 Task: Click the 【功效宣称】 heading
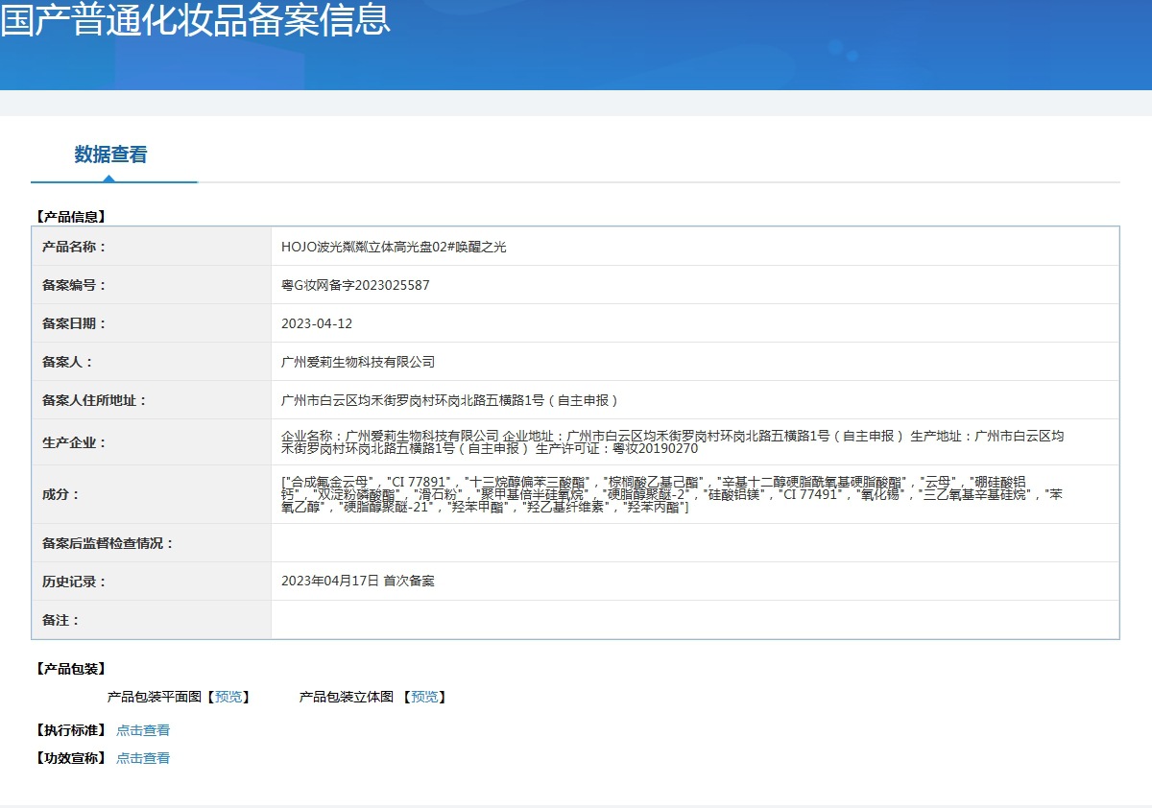click(x=70, y=758)
